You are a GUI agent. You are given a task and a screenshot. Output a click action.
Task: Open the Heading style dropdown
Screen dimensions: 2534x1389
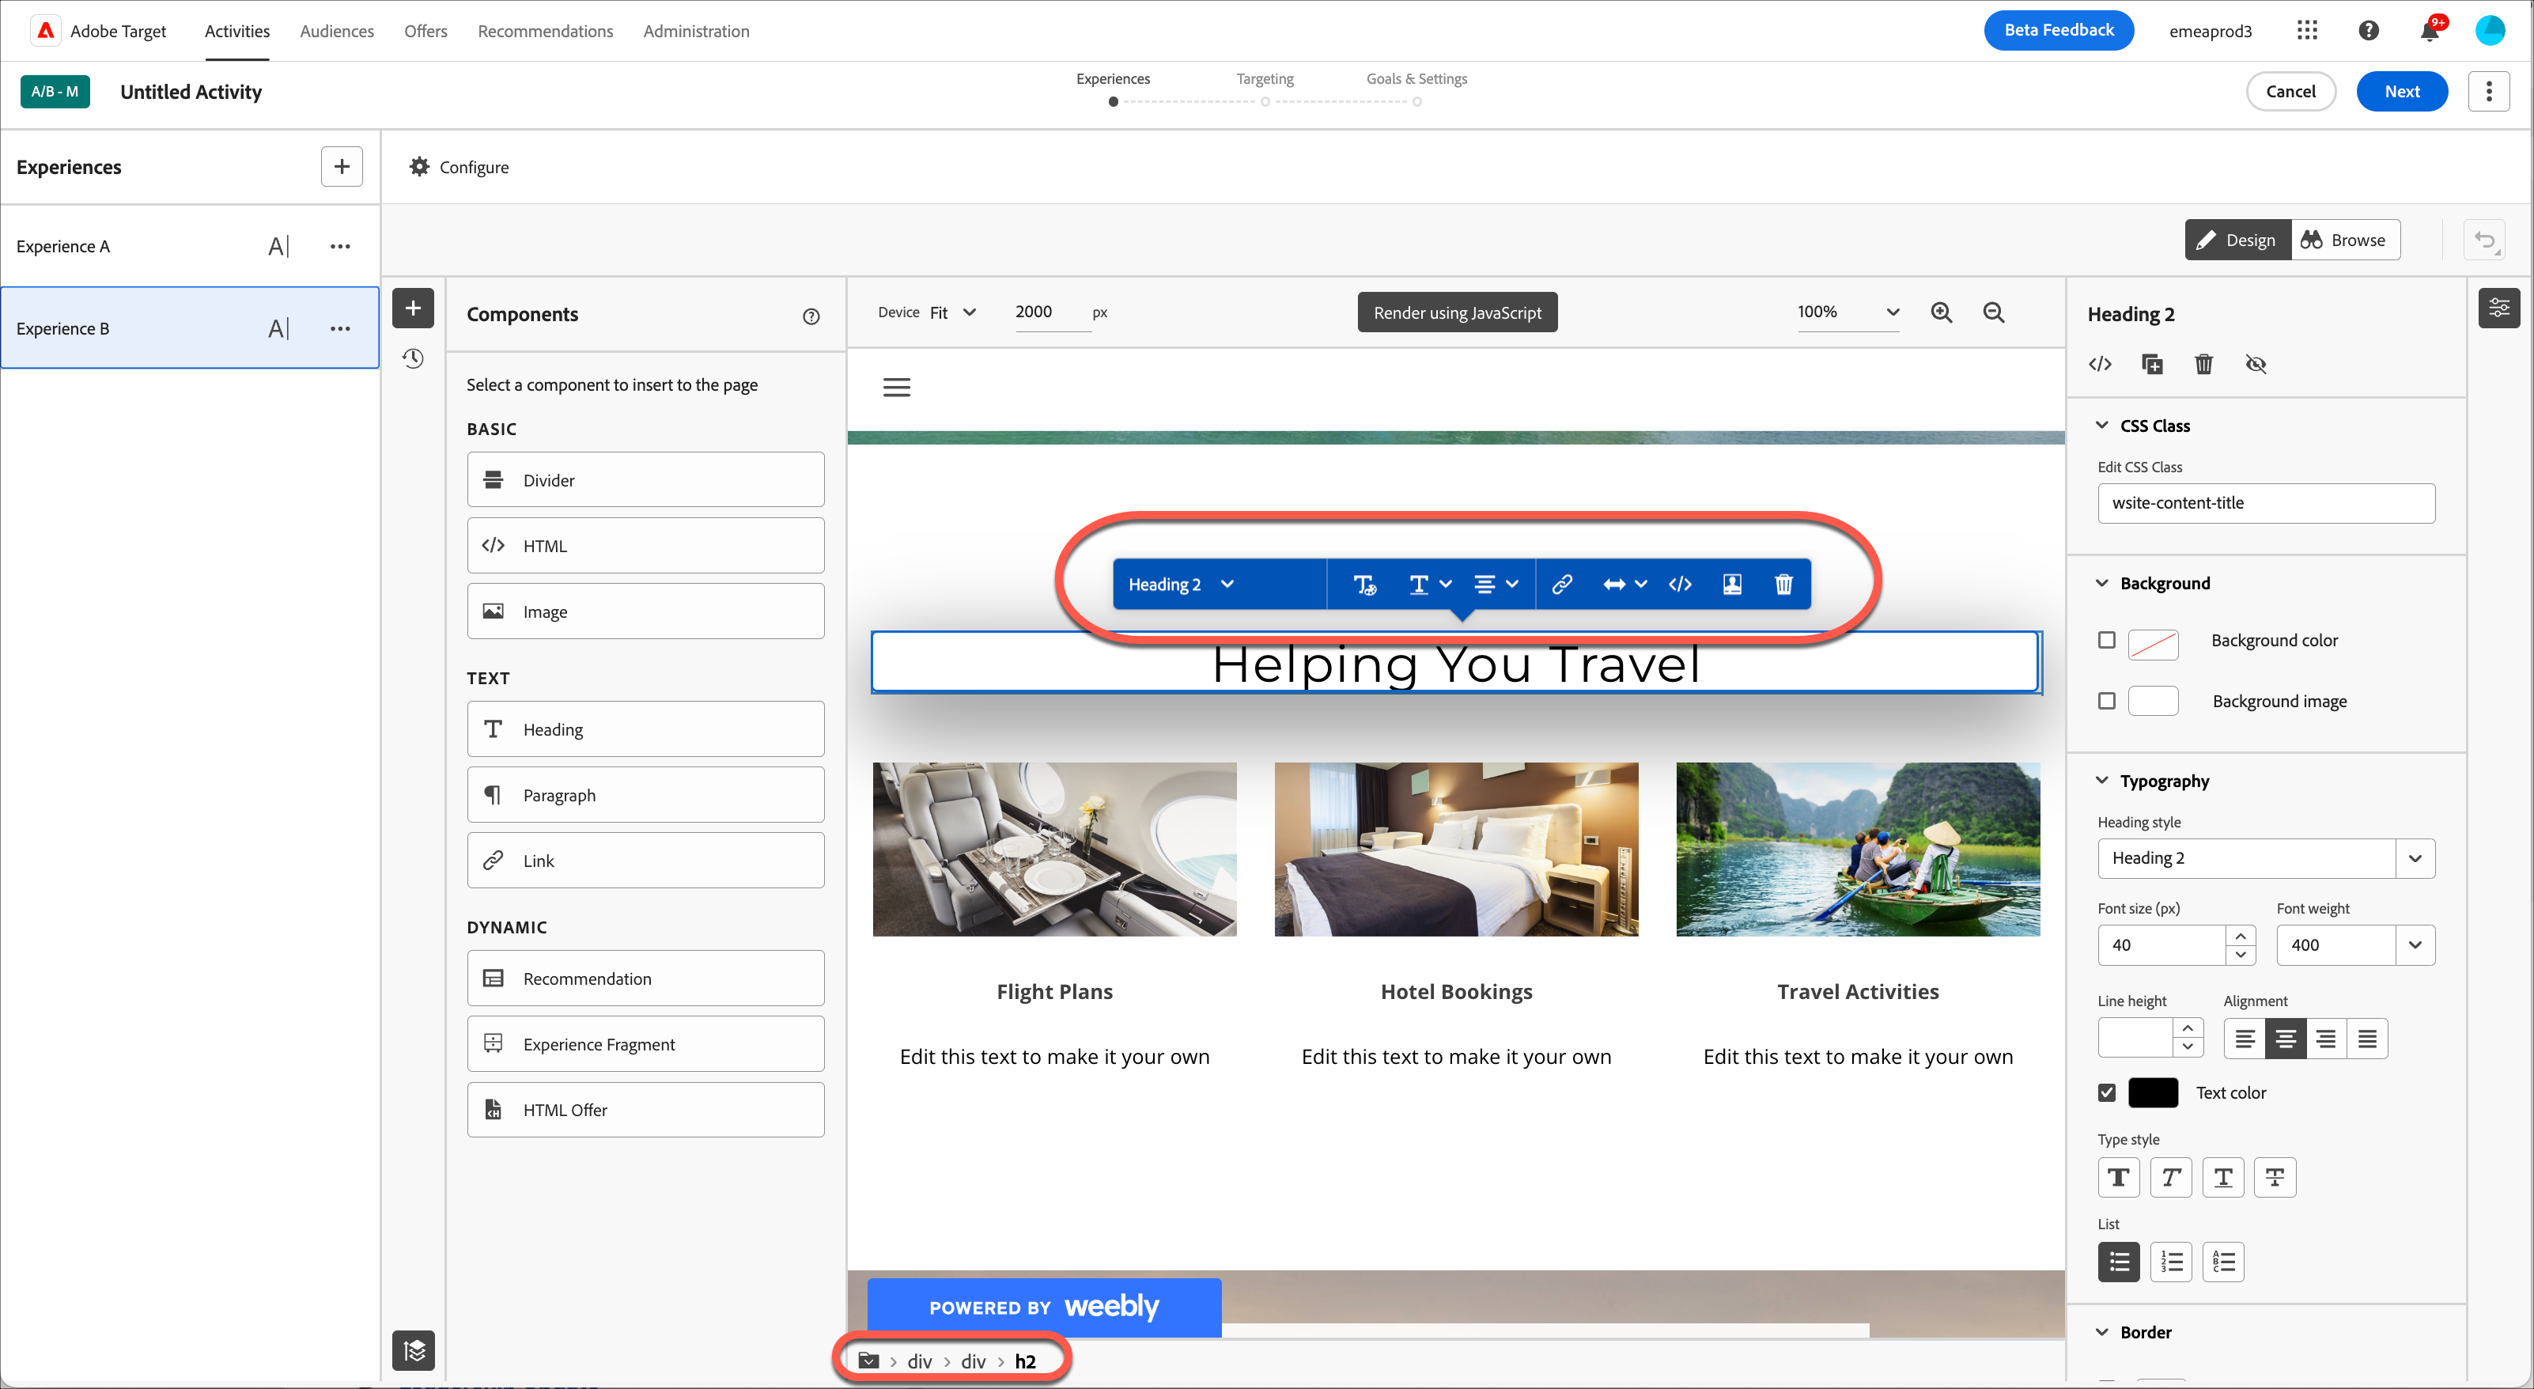pyautogui.click(x=2414, y=857)
